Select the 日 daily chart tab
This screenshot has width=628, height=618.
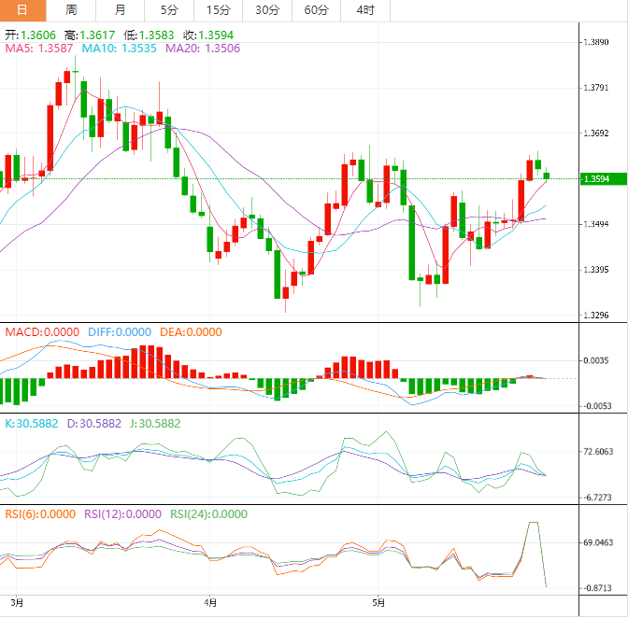(x=23, y=10)
